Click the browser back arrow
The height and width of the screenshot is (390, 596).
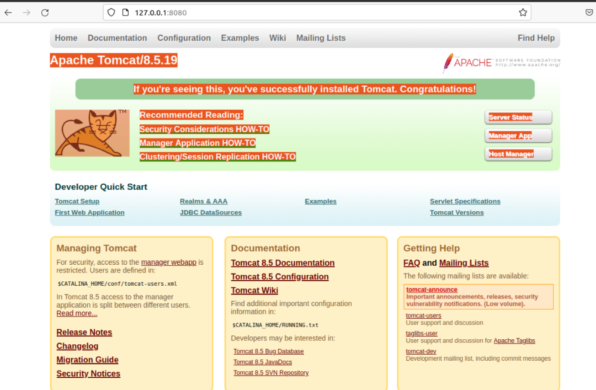(x=8, y=13)
